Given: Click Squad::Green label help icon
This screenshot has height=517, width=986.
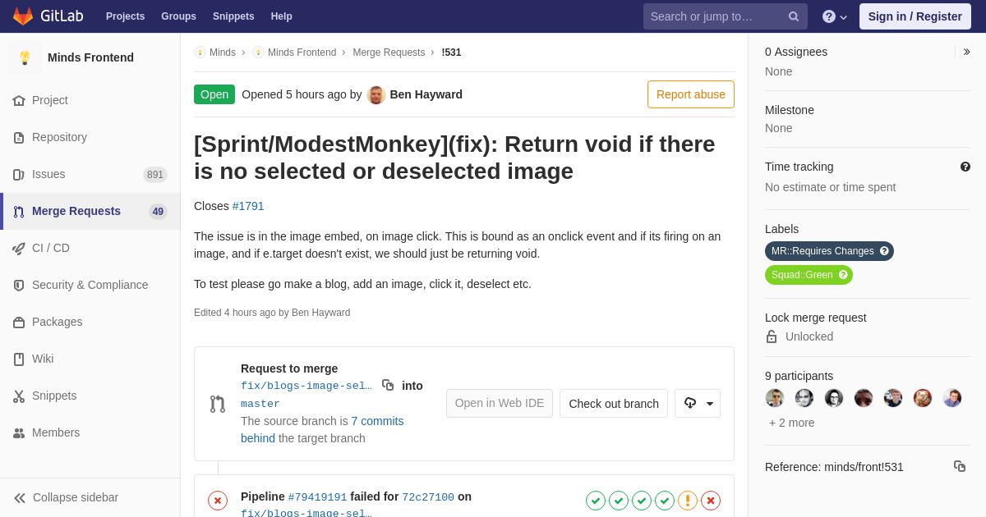Looking at the screenshot, I should tap(843, 275).
